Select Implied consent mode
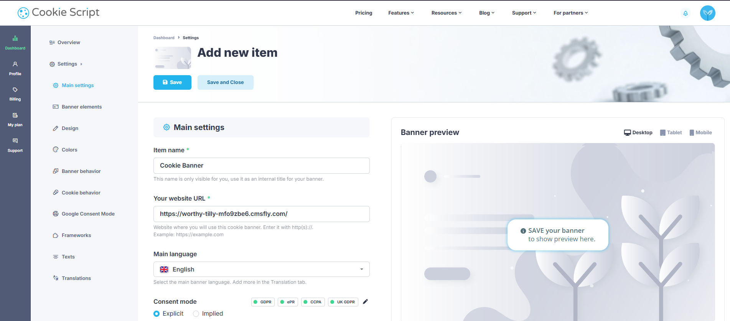 pos(196,314)
